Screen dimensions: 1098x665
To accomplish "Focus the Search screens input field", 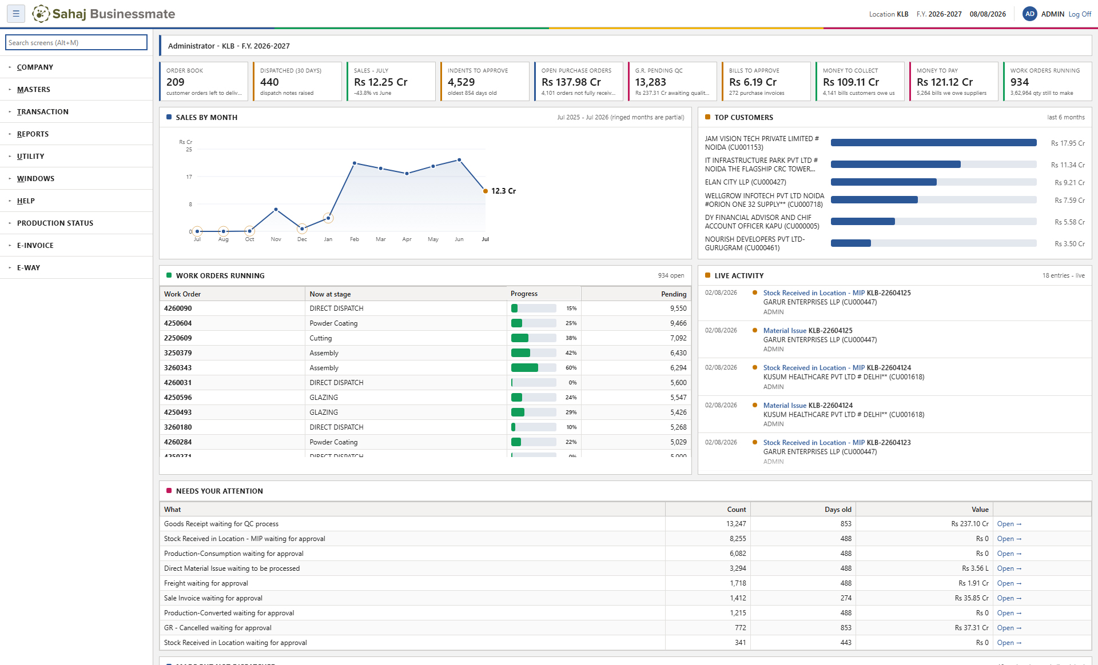I will (x=76, y=42).
